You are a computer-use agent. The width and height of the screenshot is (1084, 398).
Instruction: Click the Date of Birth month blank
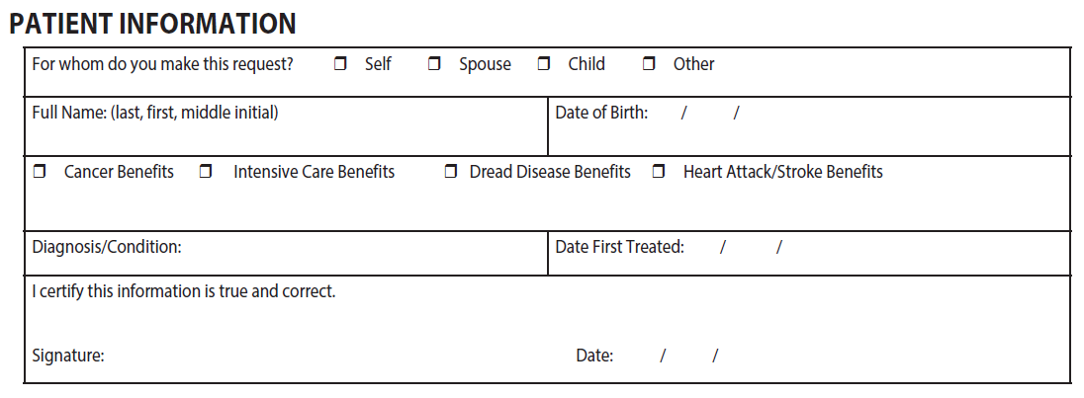click(x=665, y=114)
